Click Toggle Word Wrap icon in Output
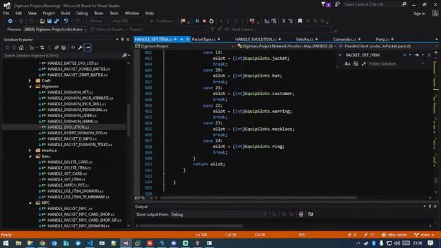Image resolution: width=441 pixels, height=248 pixels. tap(311, 214)
